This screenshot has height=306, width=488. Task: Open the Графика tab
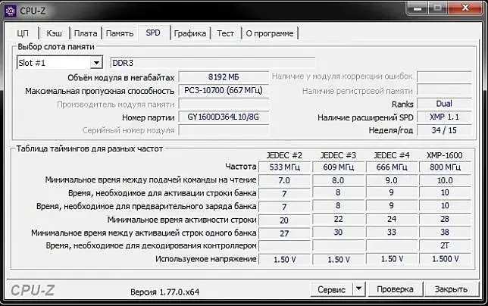click(190, 33)
